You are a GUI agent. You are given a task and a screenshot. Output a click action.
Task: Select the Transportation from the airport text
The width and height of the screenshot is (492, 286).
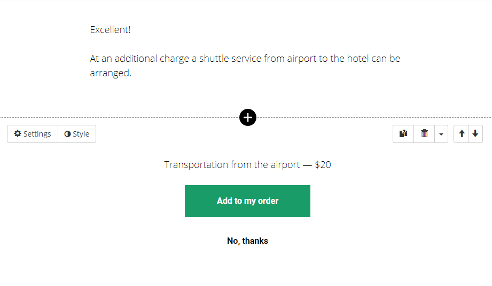(x=232, y=165)
